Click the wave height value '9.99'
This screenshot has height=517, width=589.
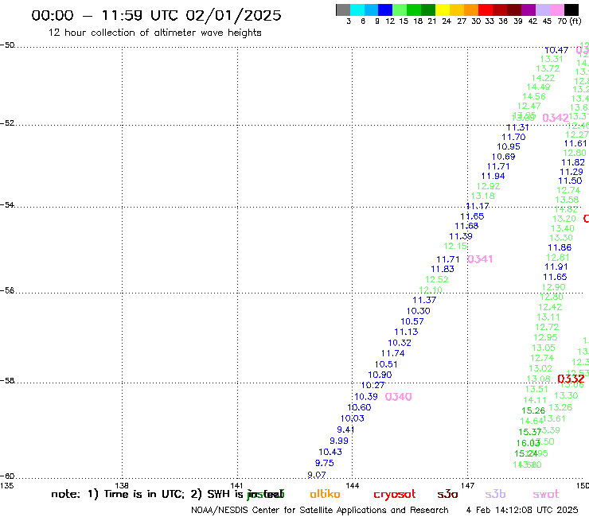click(x=339, y=441)
